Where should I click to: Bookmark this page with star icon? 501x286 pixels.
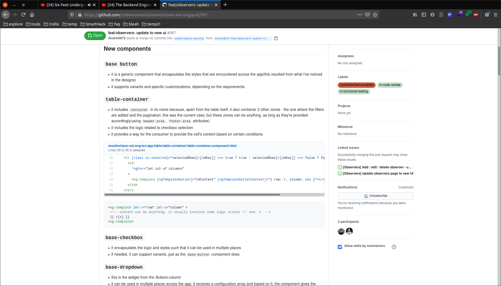[x=375, y=15]
